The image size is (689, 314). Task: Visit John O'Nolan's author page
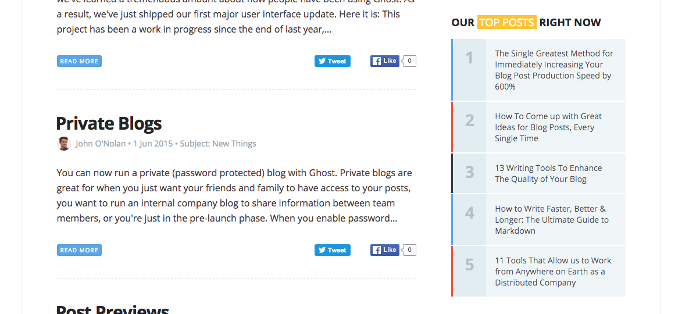[101, 144]
